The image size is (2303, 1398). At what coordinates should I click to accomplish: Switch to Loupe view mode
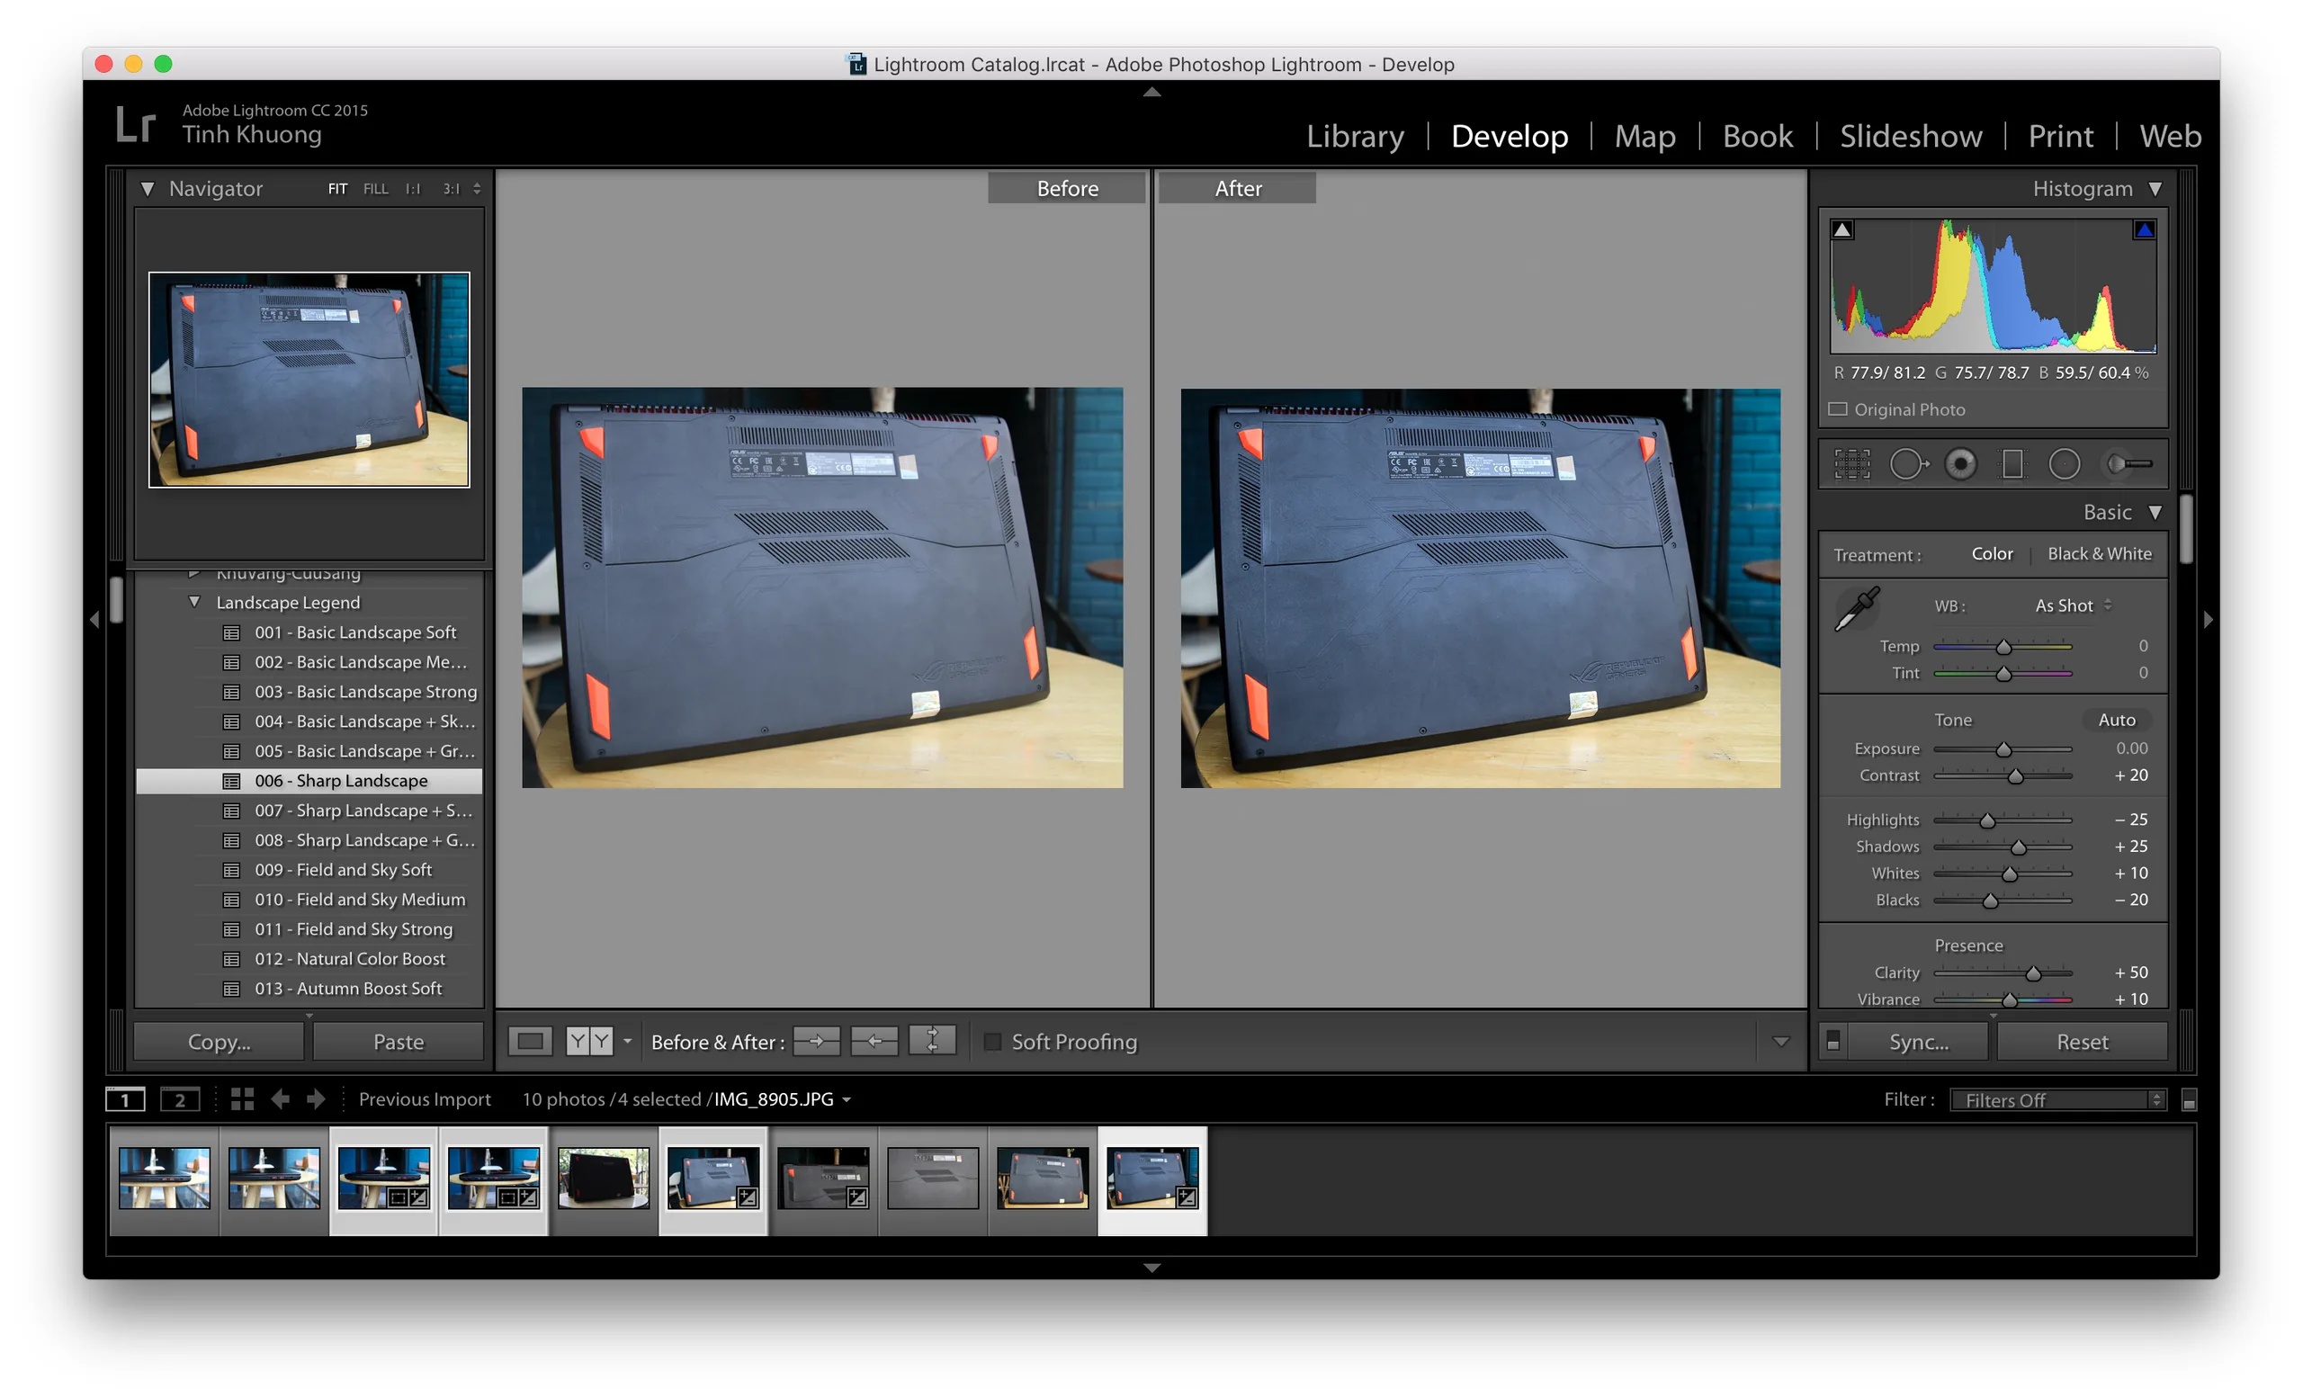pyautogui.click(x=530, y=1041)
